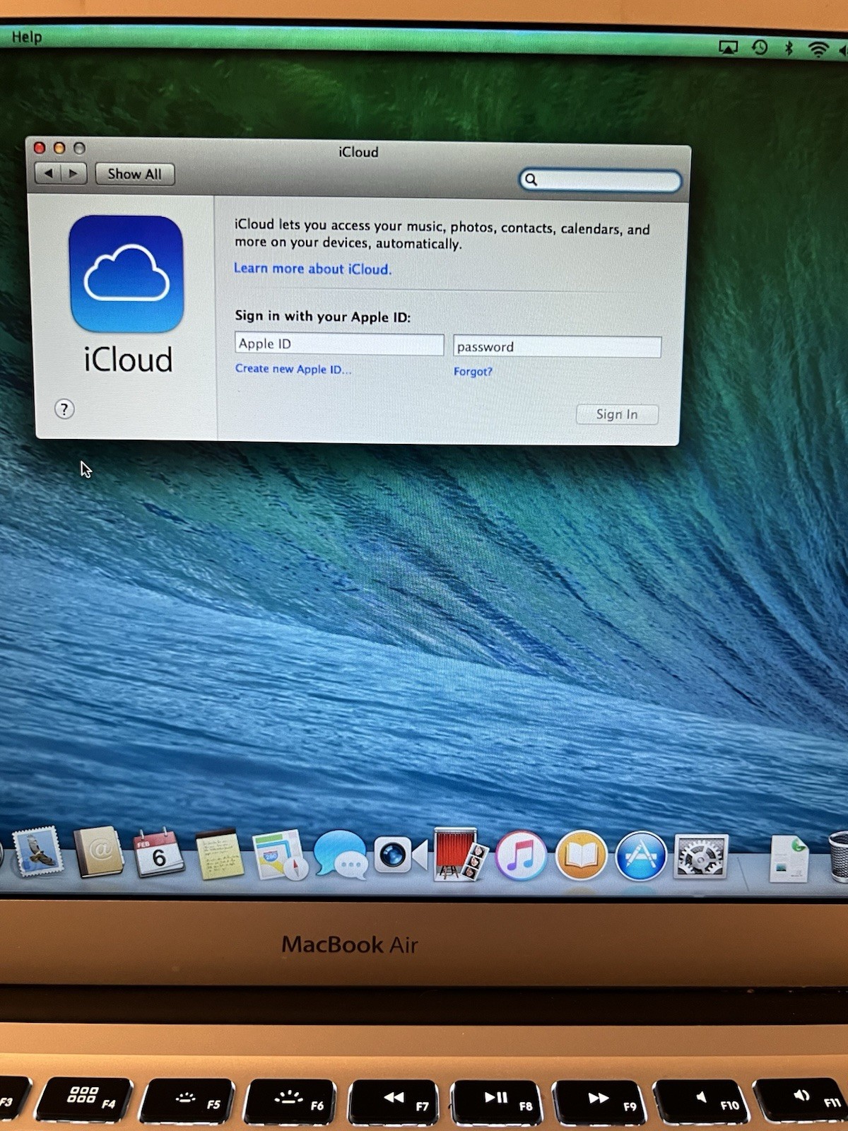Screen dimensions: 848x1131
Task: Open Contacts app in Dock
Action: tap(99, 852)
